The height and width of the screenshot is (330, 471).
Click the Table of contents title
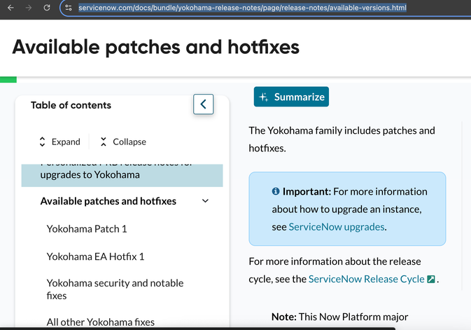pos(71,105)
